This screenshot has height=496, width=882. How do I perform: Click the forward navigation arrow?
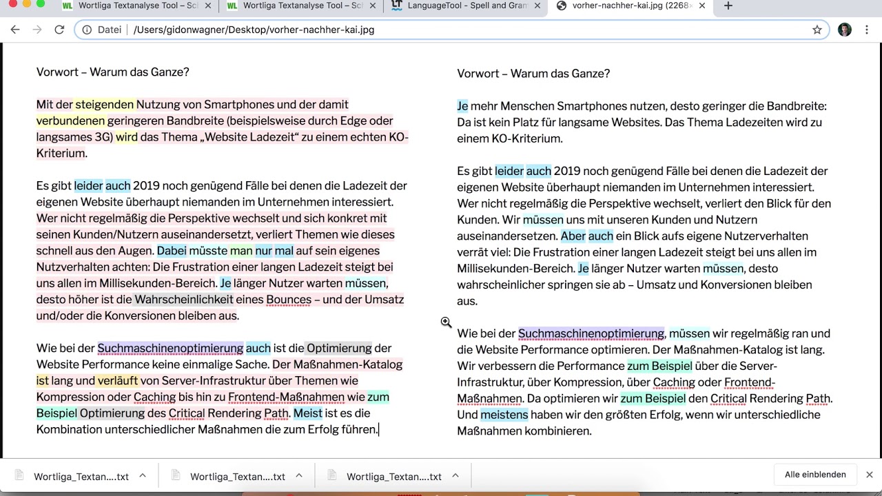37,30
